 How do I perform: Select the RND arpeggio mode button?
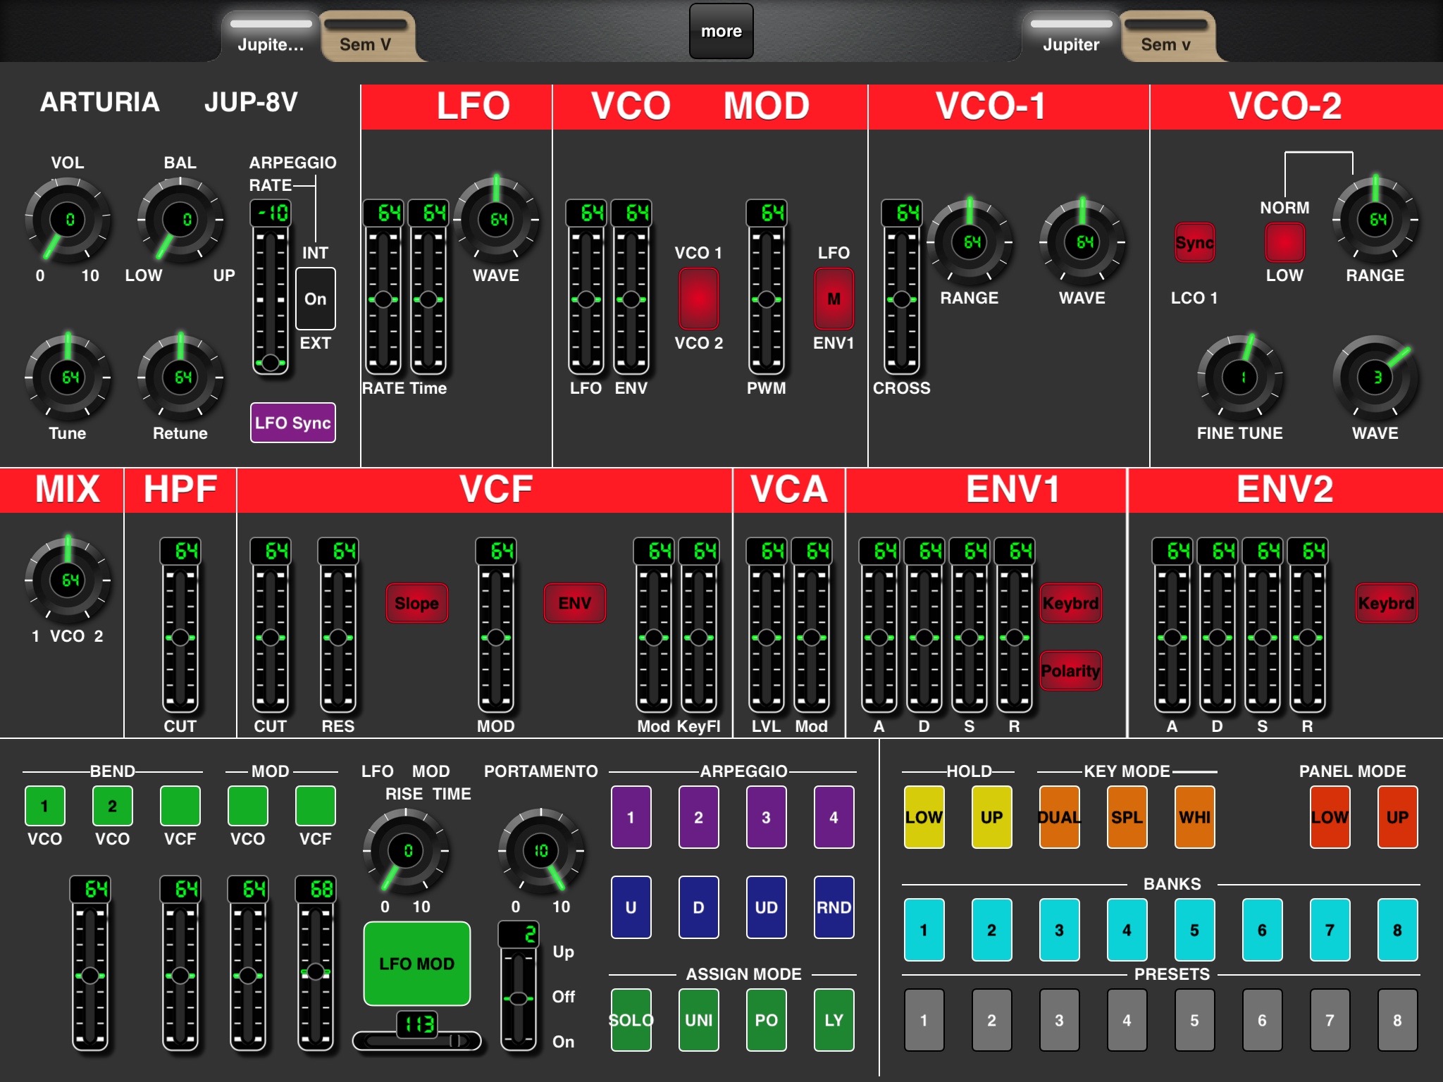834,907
